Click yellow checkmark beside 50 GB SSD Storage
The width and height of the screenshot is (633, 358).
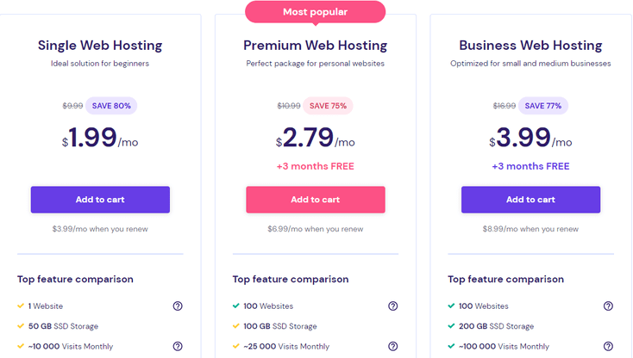(21, 326)
